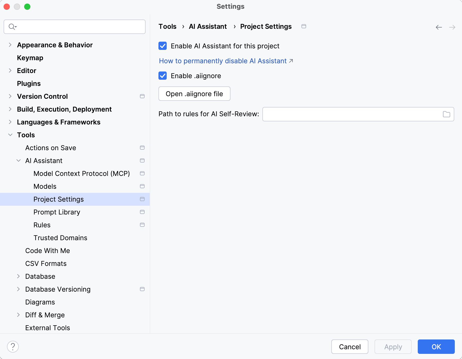The image size is (462, 359).
Task: Disable AI Assistant for this project checkbox
Action: pyautogui.click(x=163, y=46)
